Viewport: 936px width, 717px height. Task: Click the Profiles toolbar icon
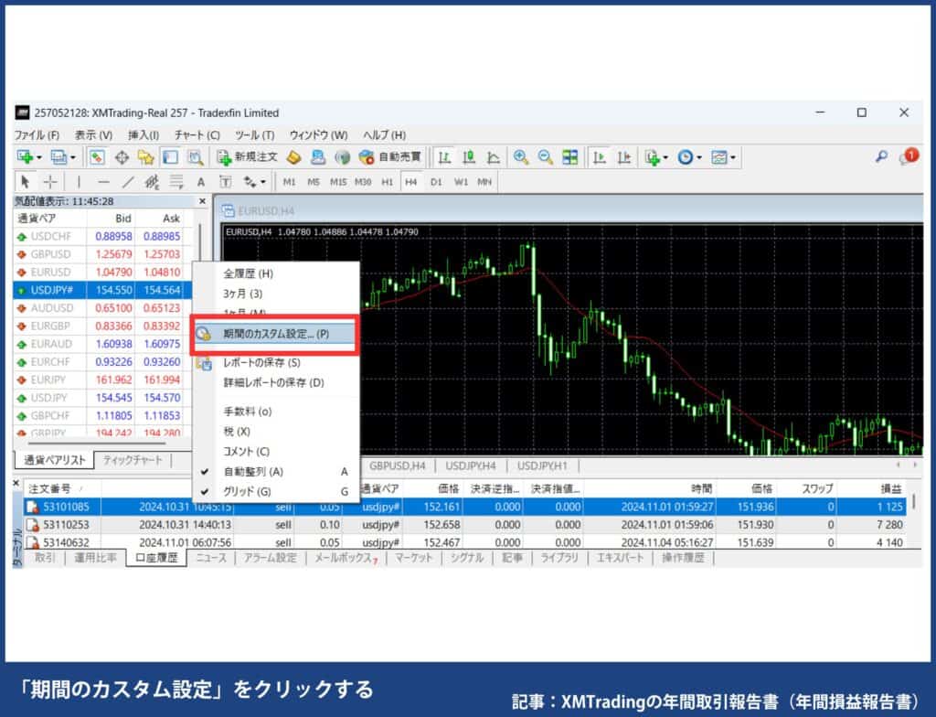[x=58, y=157]
